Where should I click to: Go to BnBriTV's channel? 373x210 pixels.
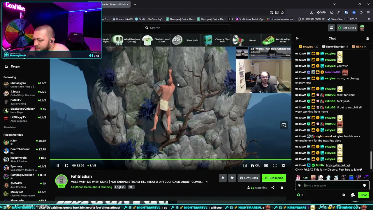click(25, 101)
